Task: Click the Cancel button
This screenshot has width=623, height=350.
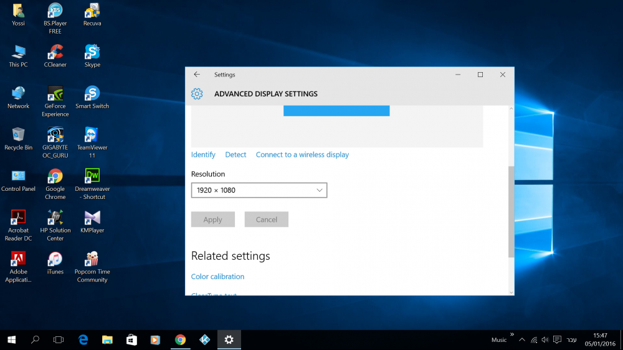Action: 267,219
